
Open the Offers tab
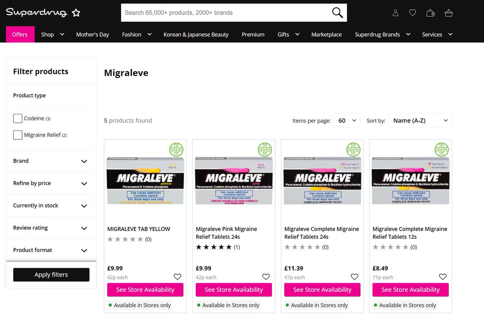click(20, 34)
